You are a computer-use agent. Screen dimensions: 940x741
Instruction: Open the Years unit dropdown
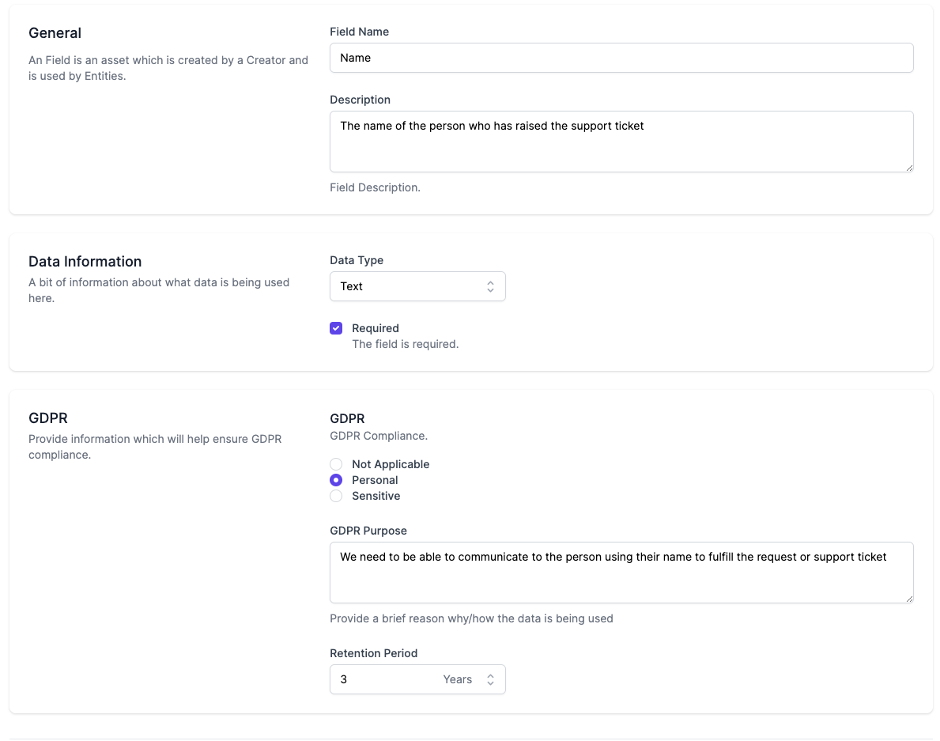coord(466,679)
